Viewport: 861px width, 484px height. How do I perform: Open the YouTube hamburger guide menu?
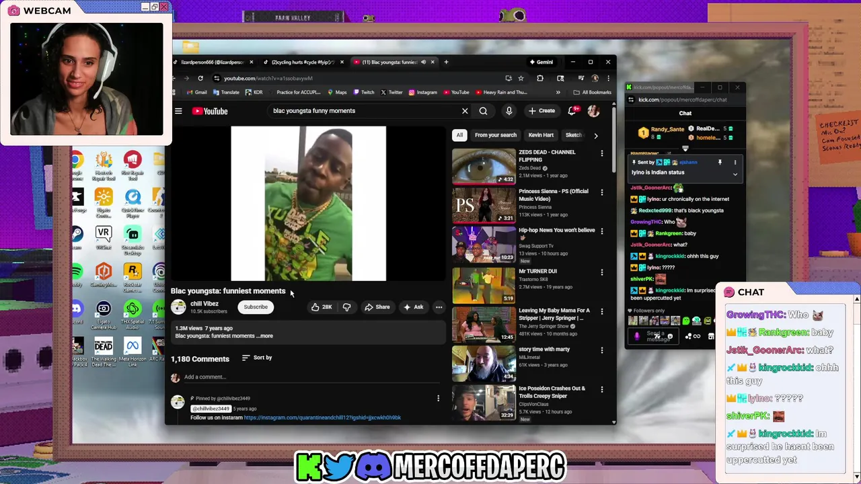tap(178, 111)
